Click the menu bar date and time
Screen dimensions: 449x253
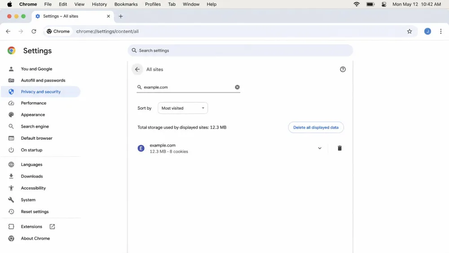[417, 4]
